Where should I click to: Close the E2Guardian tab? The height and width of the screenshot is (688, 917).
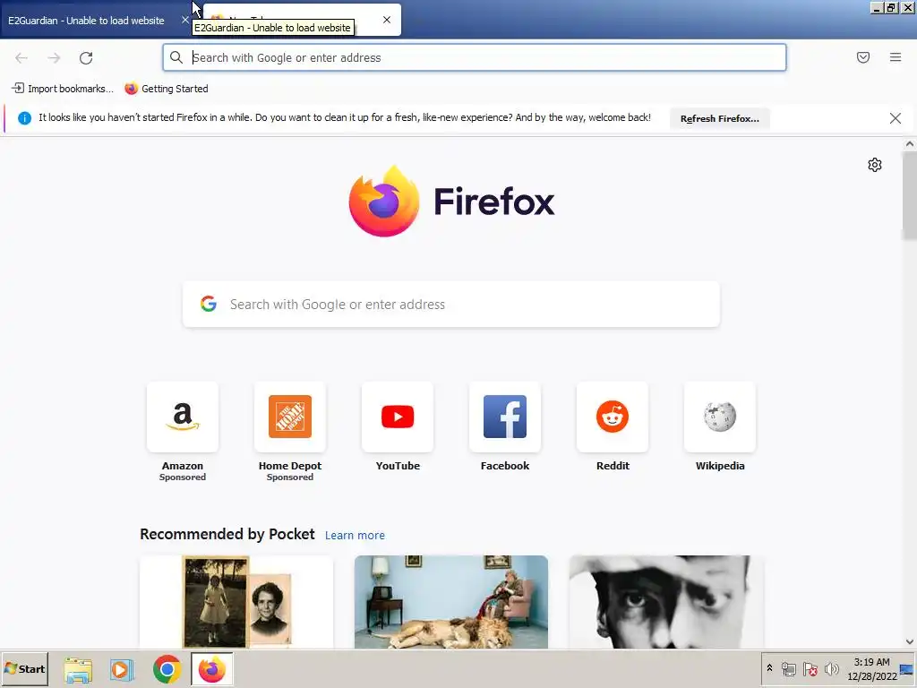pos(184,20)
